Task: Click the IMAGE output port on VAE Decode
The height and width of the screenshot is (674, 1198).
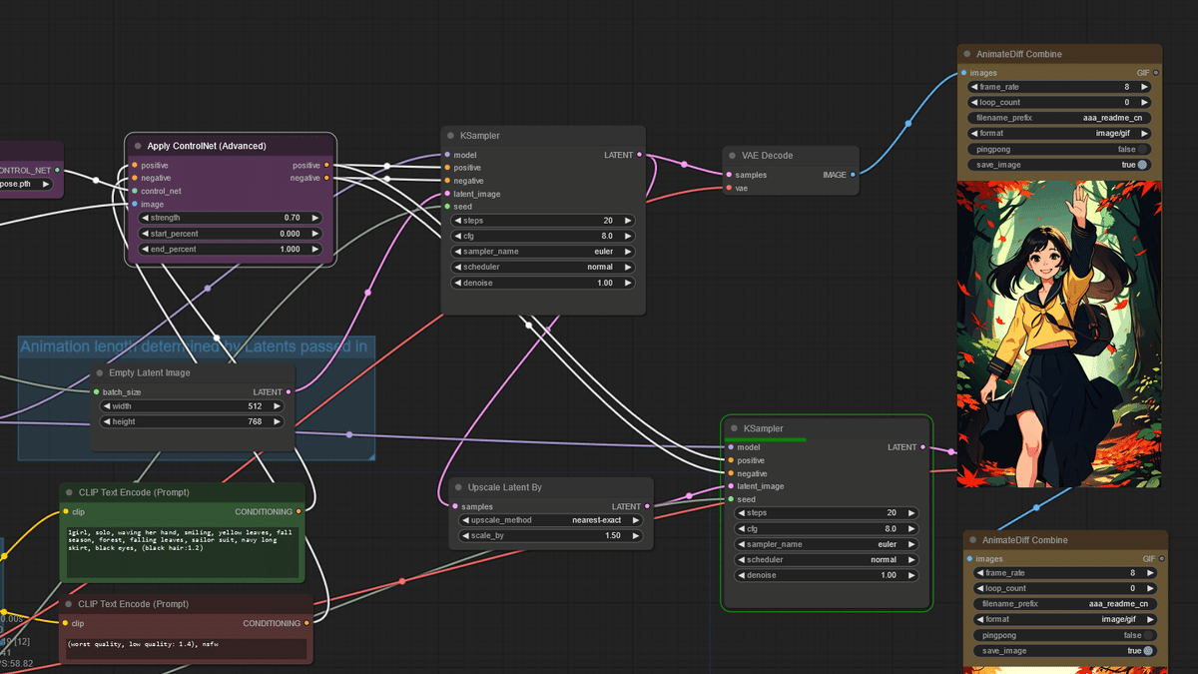Action: (853, 175)
